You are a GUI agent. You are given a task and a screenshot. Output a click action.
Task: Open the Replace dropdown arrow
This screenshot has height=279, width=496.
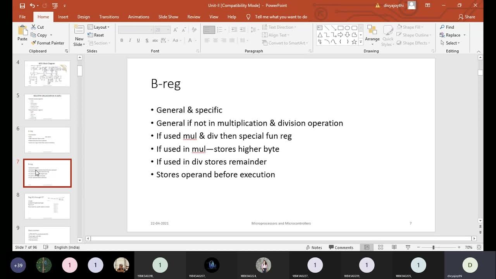coord(464,35)
